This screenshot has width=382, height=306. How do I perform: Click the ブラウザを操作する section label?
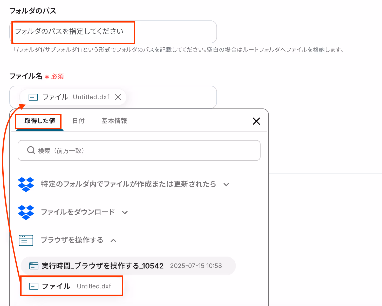[72, 240]
